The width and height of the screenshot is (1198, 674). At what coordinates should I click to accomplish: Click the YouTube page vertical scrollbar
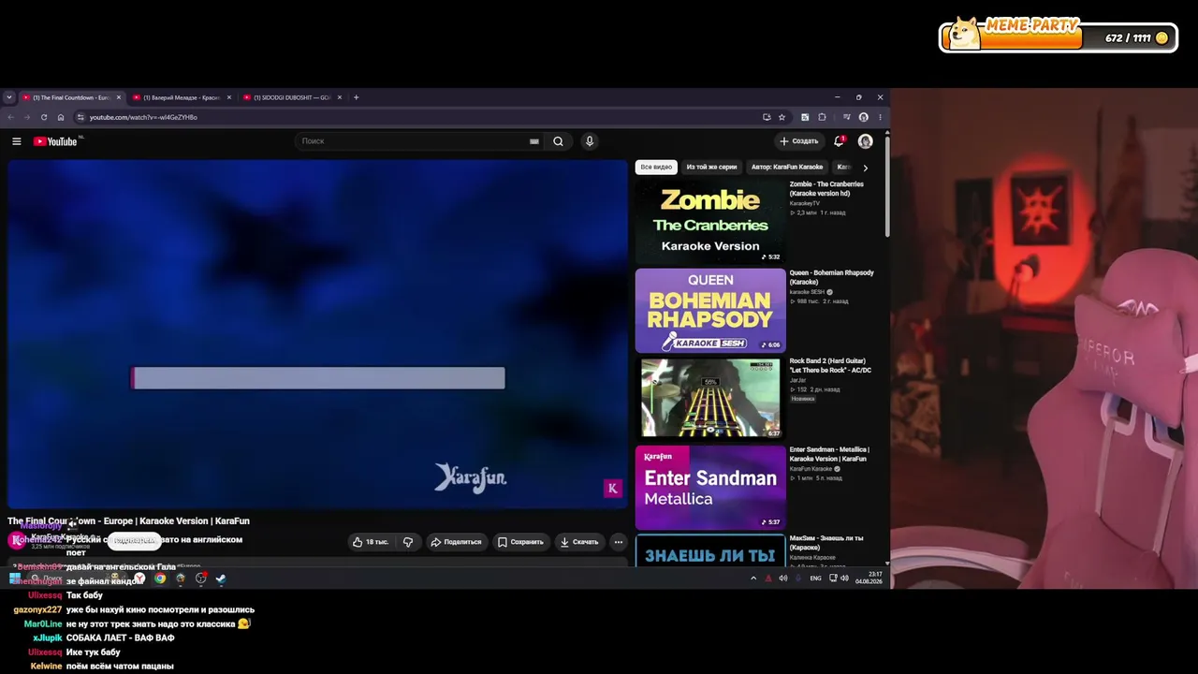tap(886, 187)
